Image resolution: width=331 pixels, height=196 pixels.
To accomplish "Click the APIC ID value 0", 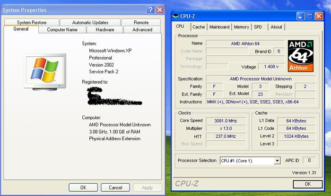I will (309, 160).
